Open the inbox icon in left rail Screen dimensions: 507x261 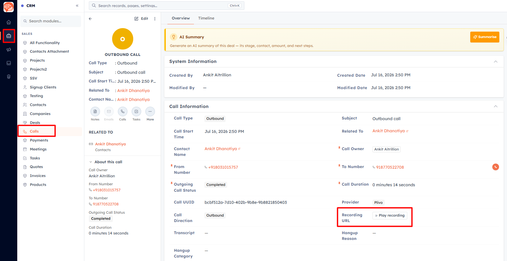(x=9, y=63)
